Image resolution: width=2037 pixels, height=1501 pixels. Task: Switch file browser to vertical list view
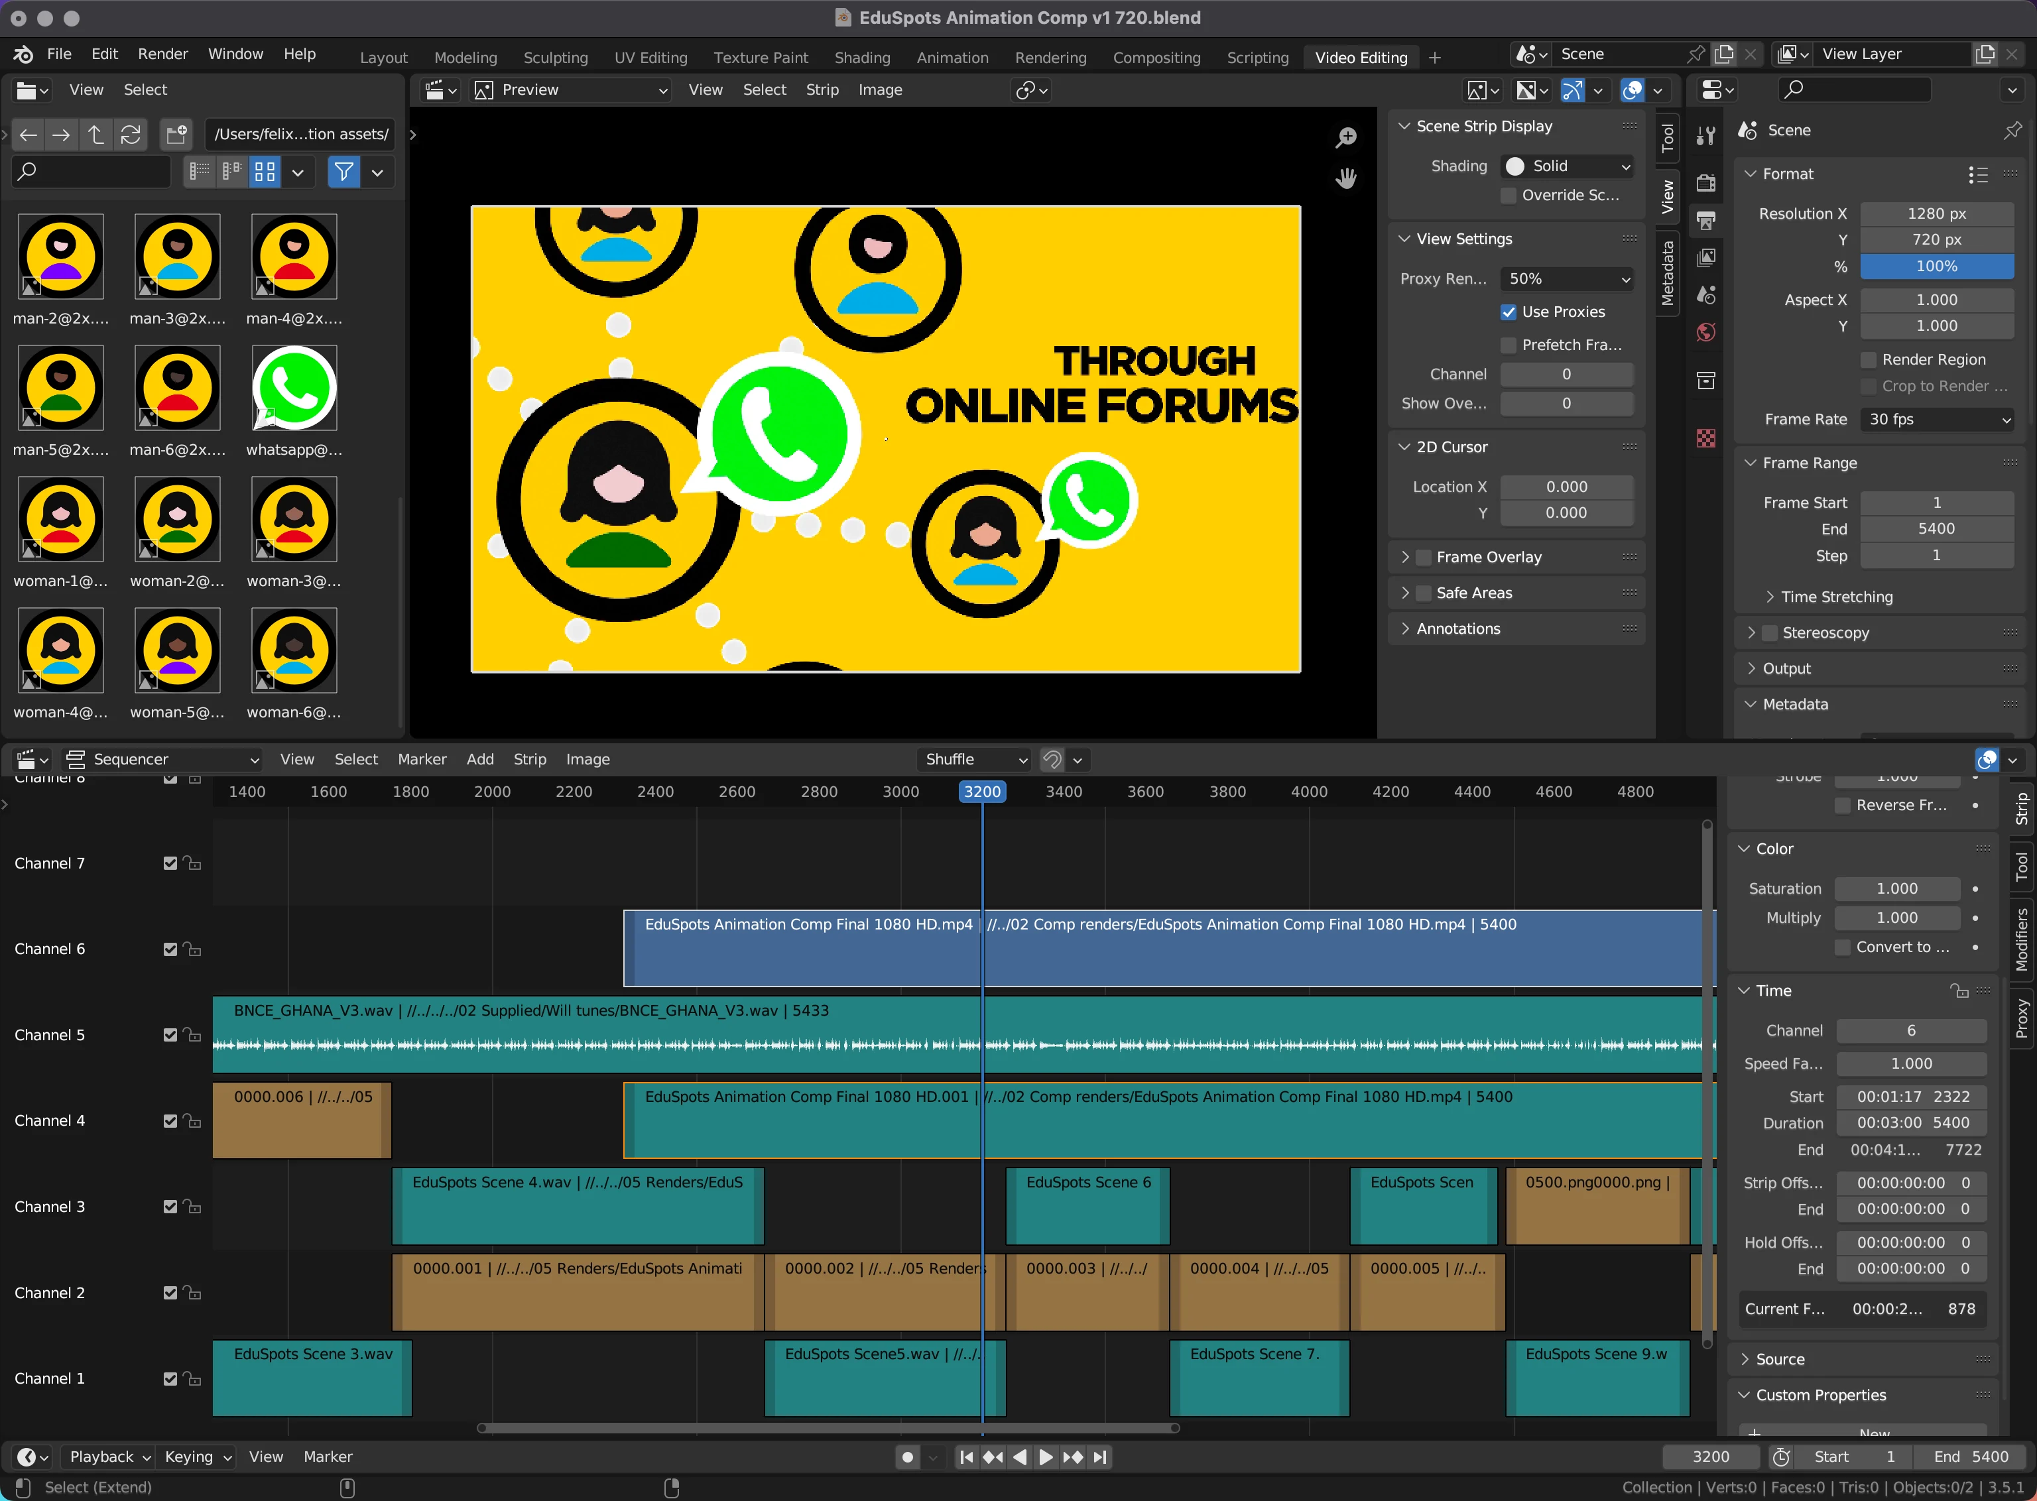[199, 172]
